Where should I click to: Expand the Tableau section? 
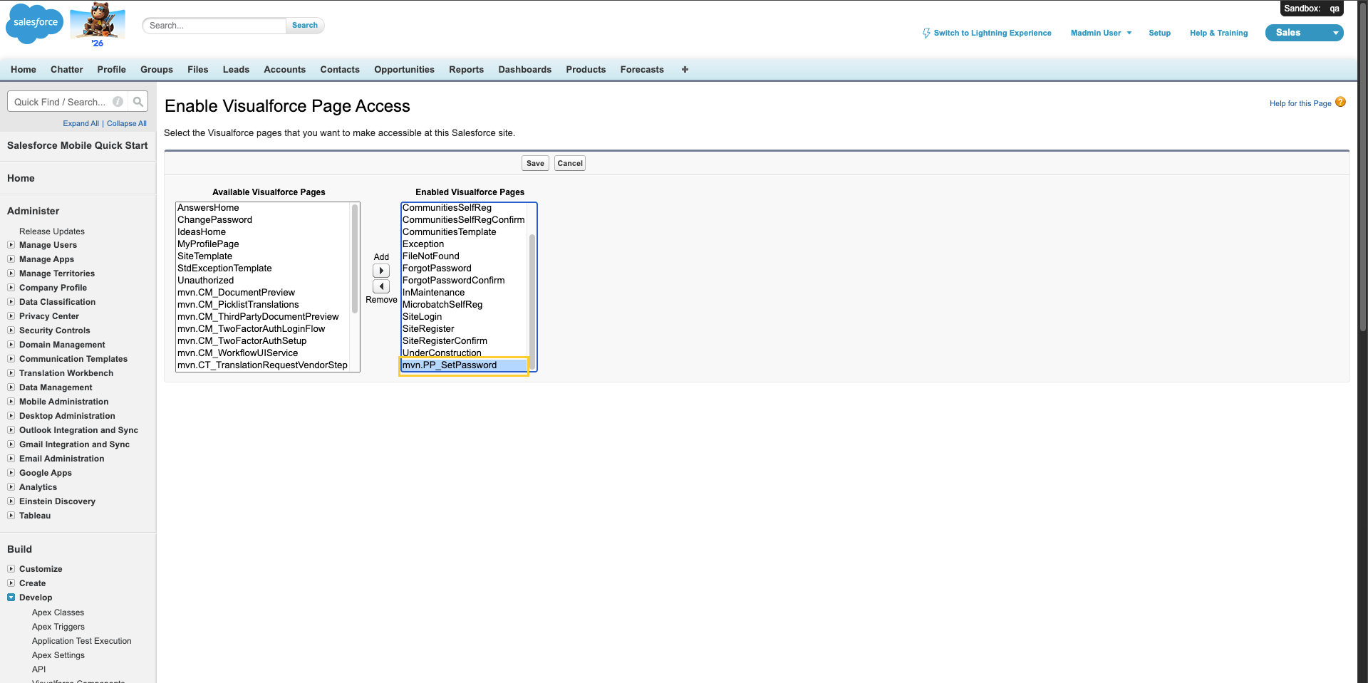pyautogui.click(x=11, y=515)
